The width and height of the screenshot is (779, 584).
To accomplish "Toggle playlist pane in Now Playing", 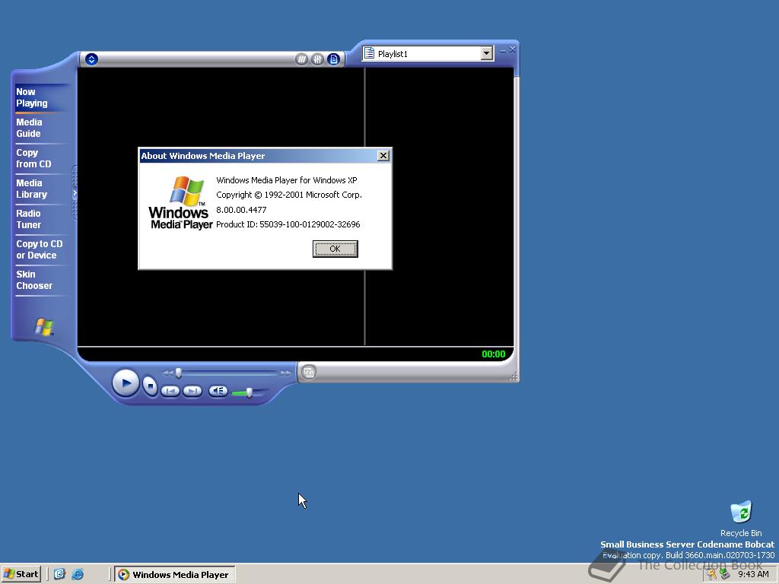I will (333, 59).
